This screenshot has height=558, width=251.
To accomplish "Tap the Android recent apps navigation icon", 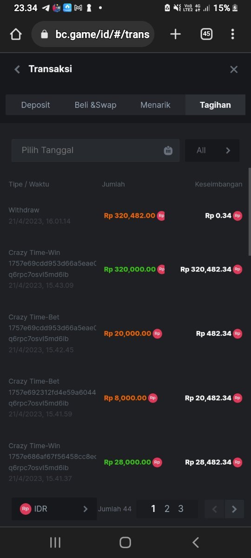I will [55, 542].
